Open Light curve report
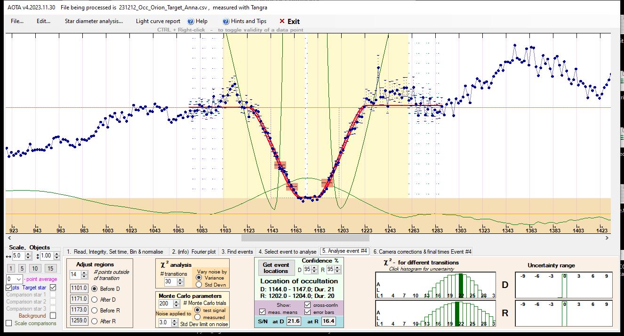This screenshot has width=624, height=336. click(158, 21)
